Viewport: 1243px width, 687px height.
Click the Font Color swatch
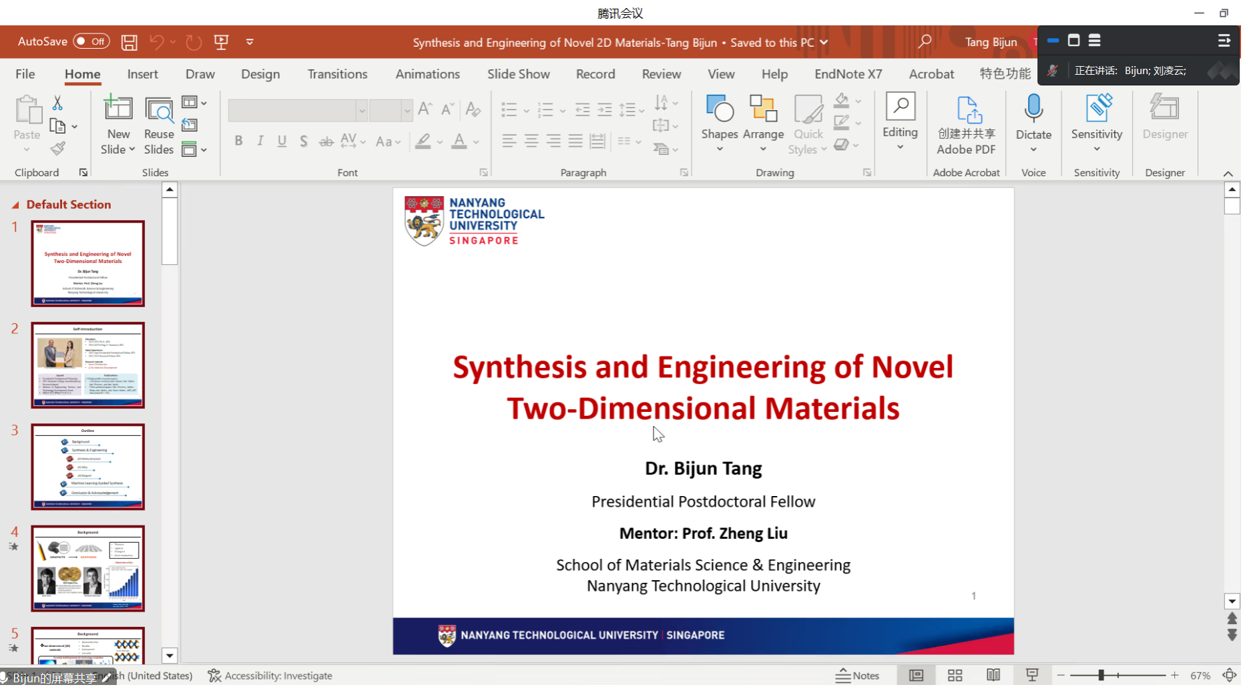pos(459,141)
